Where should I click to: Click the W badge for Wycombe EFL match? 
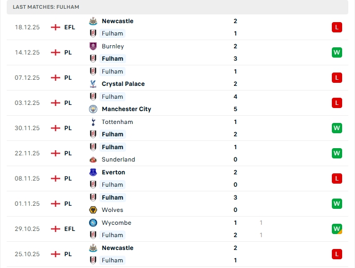pos(337,229)
